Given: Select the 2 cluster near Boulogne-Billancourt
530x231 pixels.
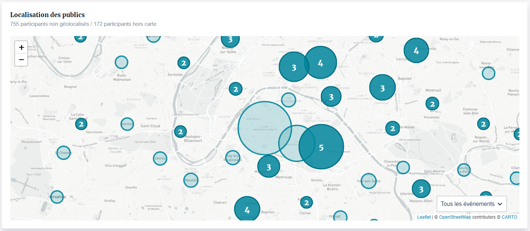Looking at the screenshot, I should [x=180, y=131].
